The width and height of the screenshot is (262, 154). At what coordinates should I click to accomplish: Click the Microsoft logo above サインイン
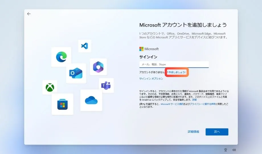coord(149,49)
